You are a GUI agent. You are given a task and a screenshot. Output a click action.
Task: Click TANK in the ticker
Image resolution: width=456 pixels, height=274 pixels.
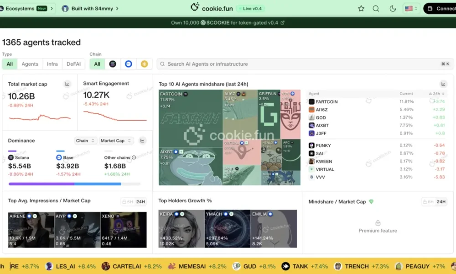(305, 266)
